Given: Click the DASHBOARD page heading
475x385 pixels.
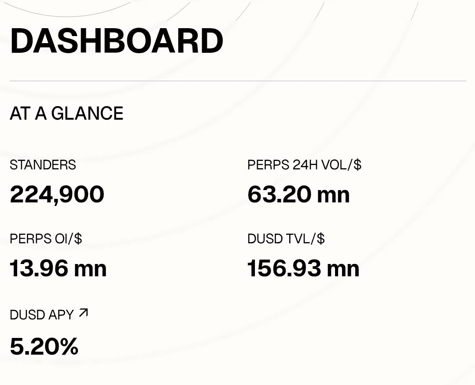Looking at the screenshot, I should [x=117, y=41].
